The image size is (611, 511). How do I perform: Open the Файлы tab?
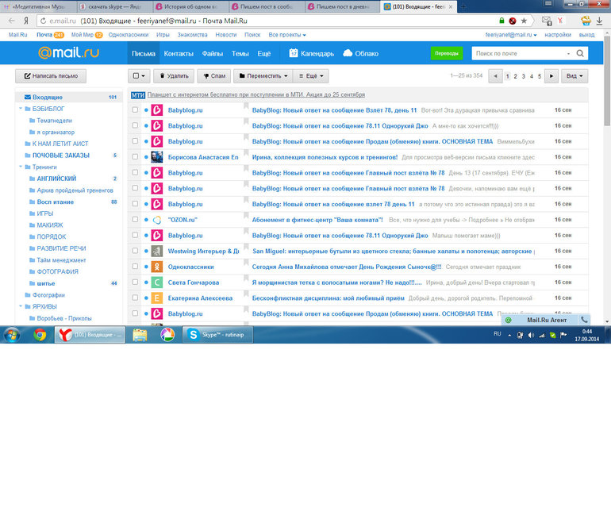213,53
